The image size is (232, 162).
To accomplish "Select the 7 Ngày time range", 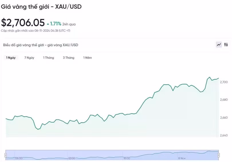I will 29,58.
